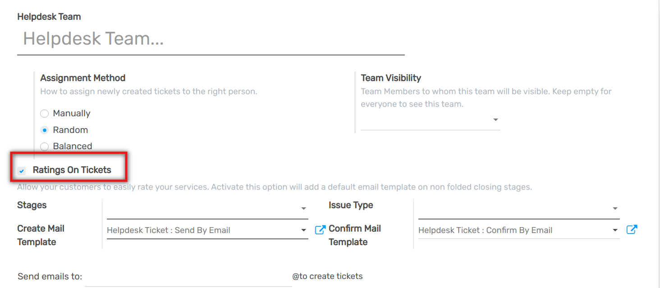This screenshot has height=288, width=660.
Task: Select the Helpdesk Ticket : Send By Email value
Action: [169, 230]
